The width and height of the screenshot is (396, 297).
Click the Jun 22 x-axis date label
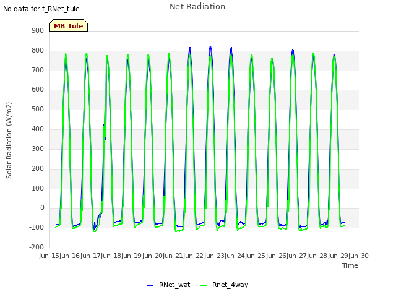194,256
